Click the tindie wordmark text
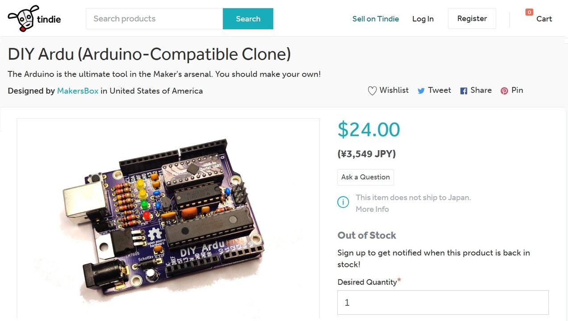 [x=49, y=20]
